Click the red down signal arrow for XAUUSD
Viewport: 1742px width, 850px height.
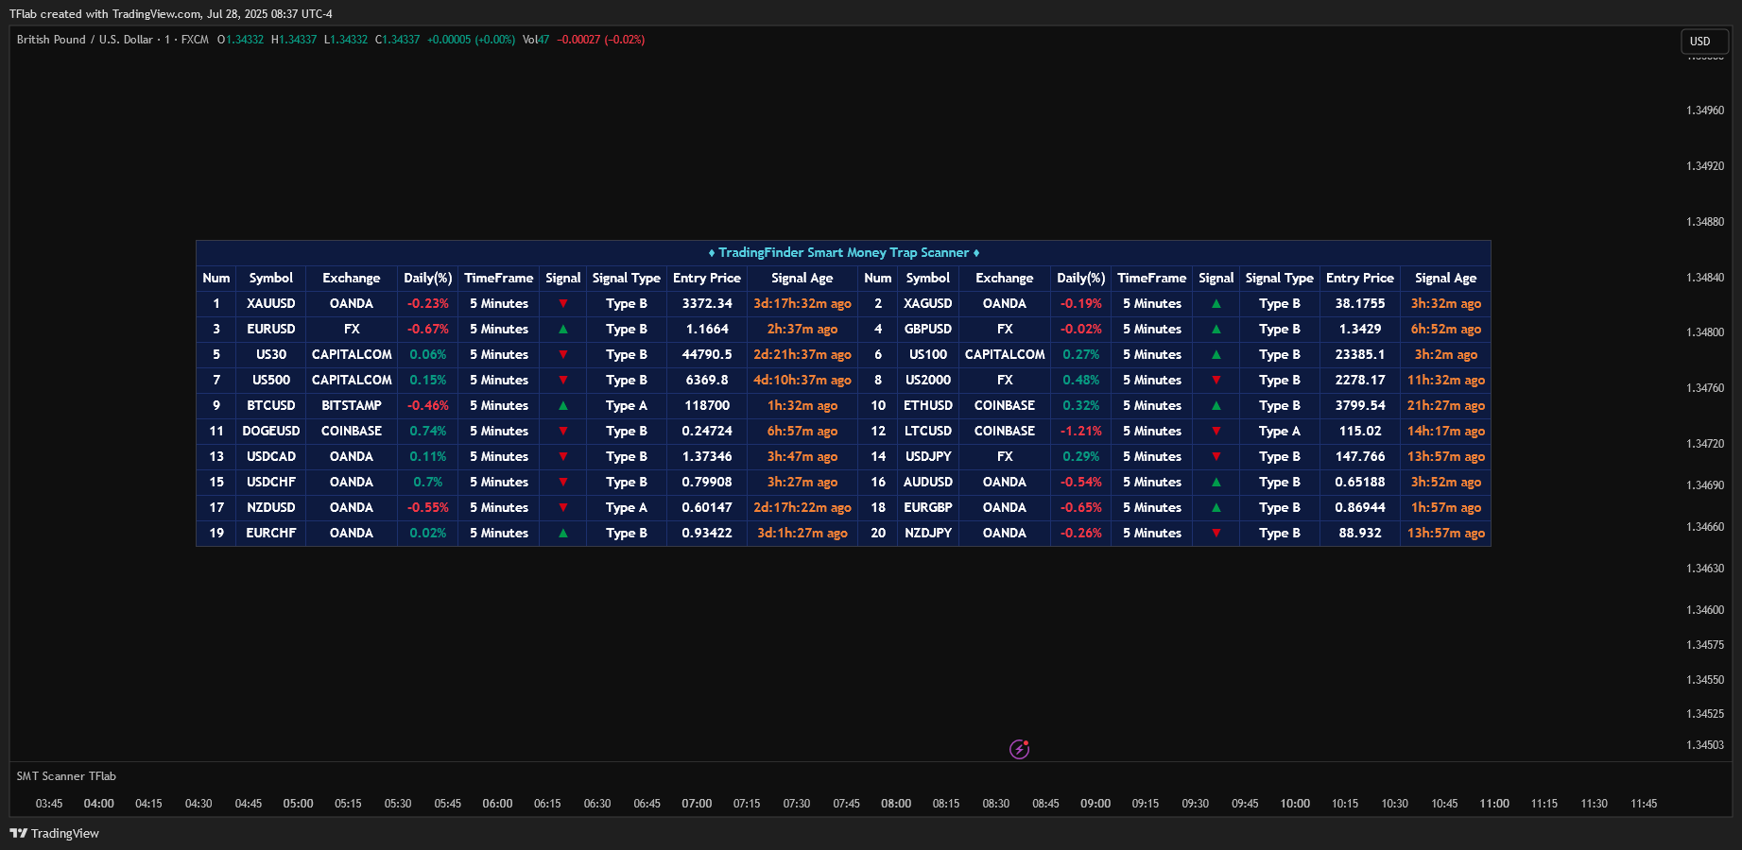tap(563, 303)
